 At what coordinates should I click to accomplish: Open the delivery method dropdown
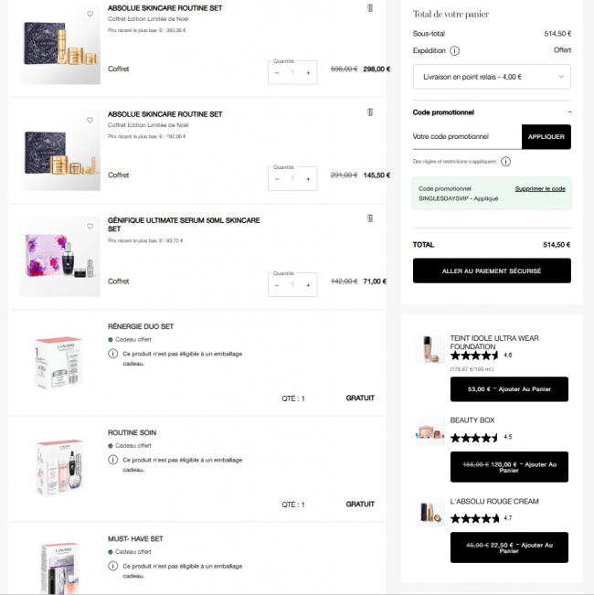(492, 77)
